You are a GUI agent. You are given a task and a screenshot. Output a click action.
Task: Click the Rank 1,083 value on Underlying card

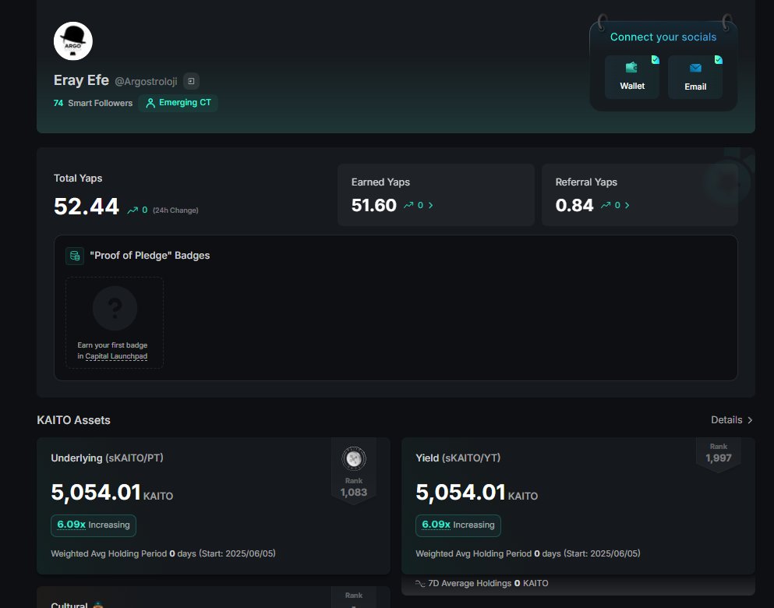click(353, 493)
